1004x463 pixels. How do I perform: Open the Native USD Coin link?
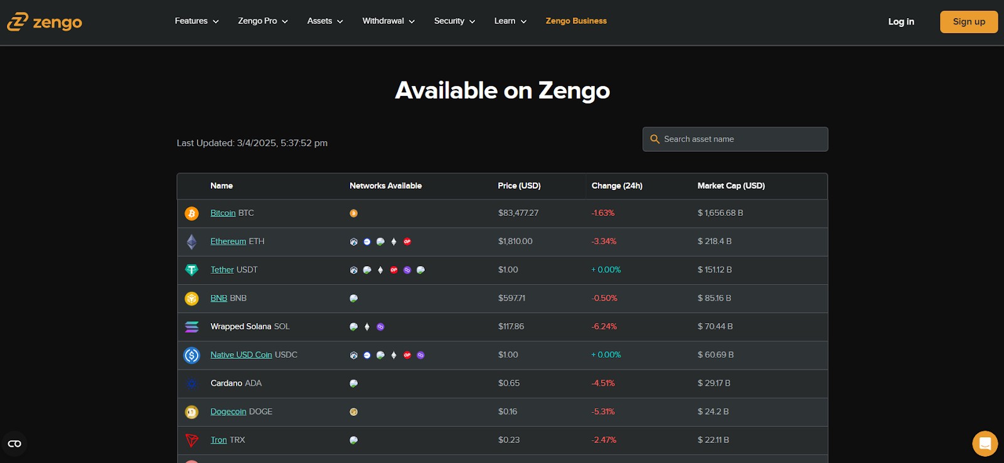click(241, 355)
